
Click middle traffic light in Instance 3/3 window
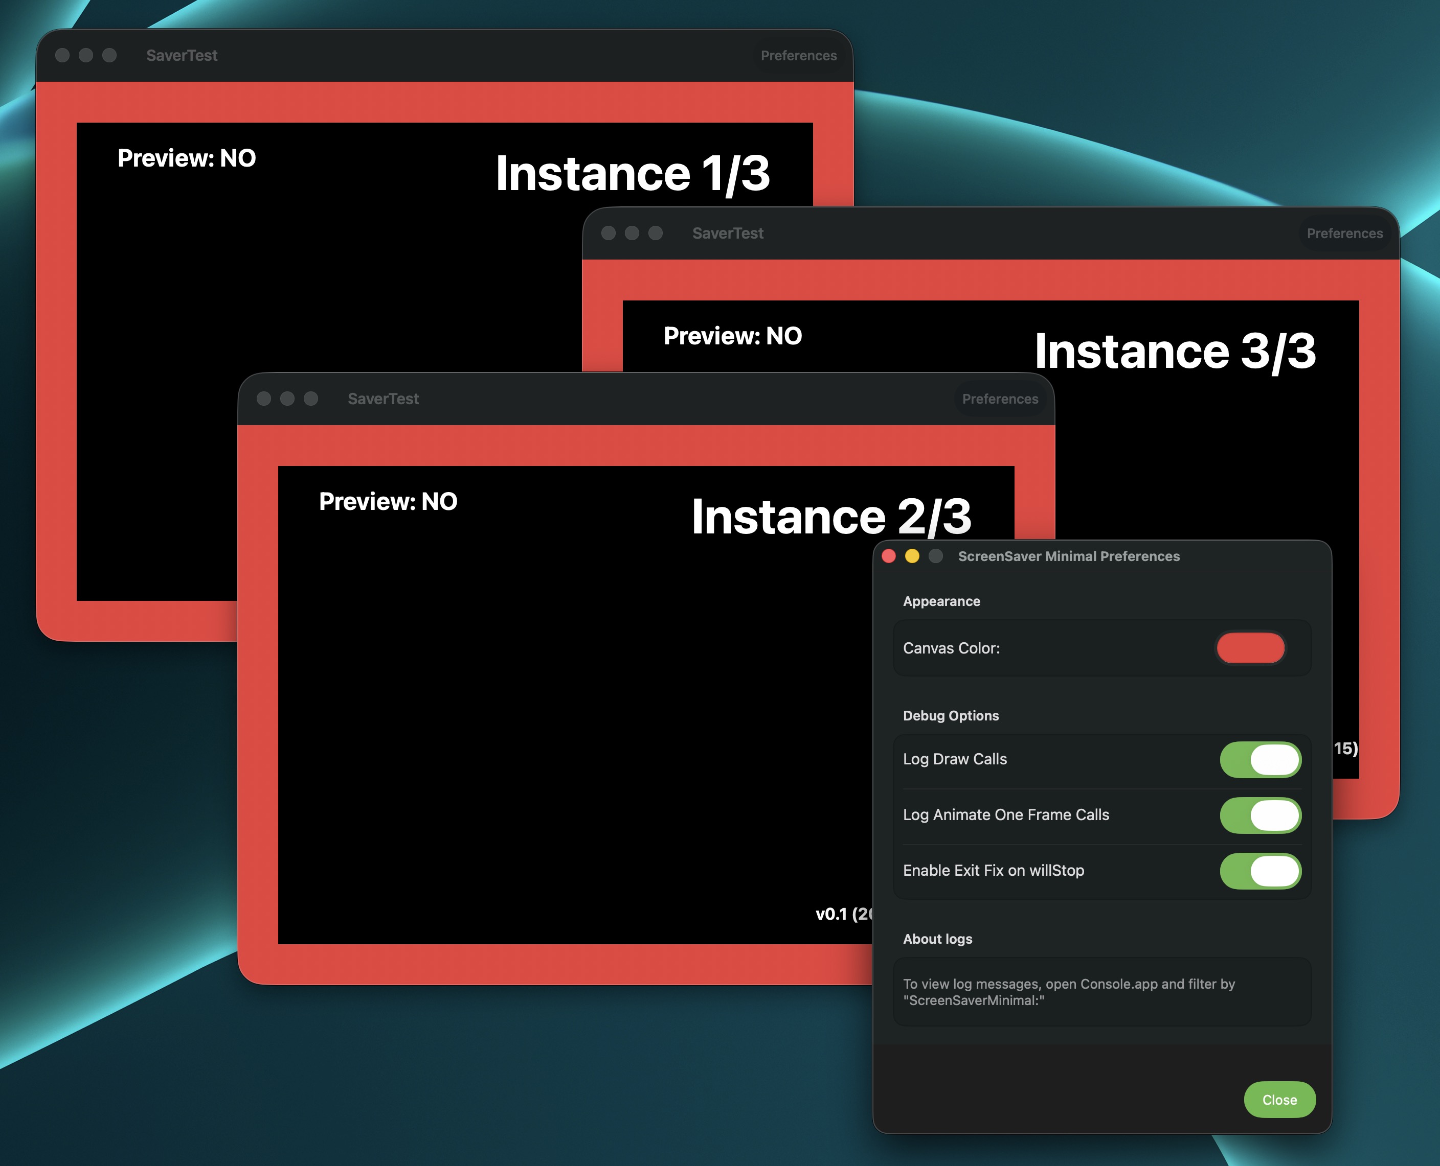coord(632,233)
